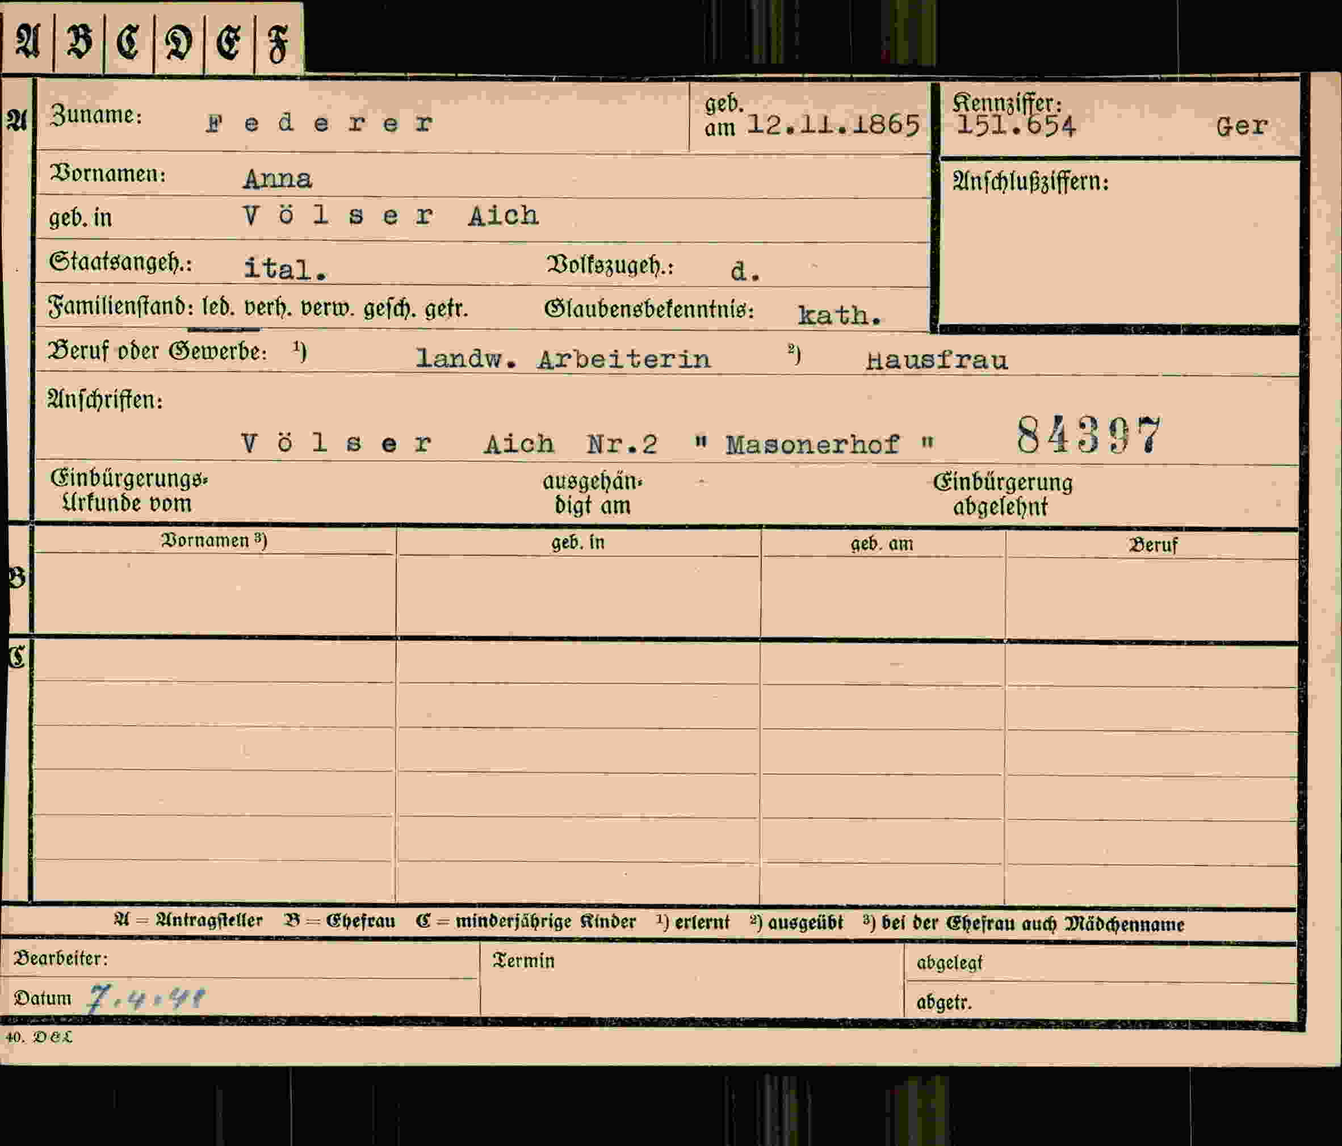Click the print mark '40. DEL'
Image resolution: width=1342 pixels, height=1146 pixels.
pyautogui.click(x=39, y=1037)
